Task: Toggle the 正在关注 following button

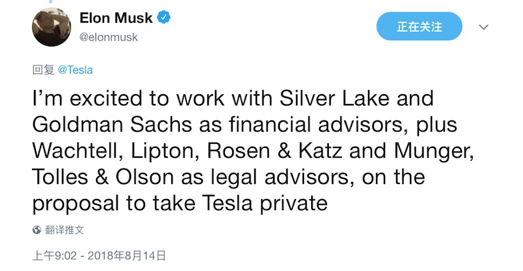Action: [x=419, y=27]
